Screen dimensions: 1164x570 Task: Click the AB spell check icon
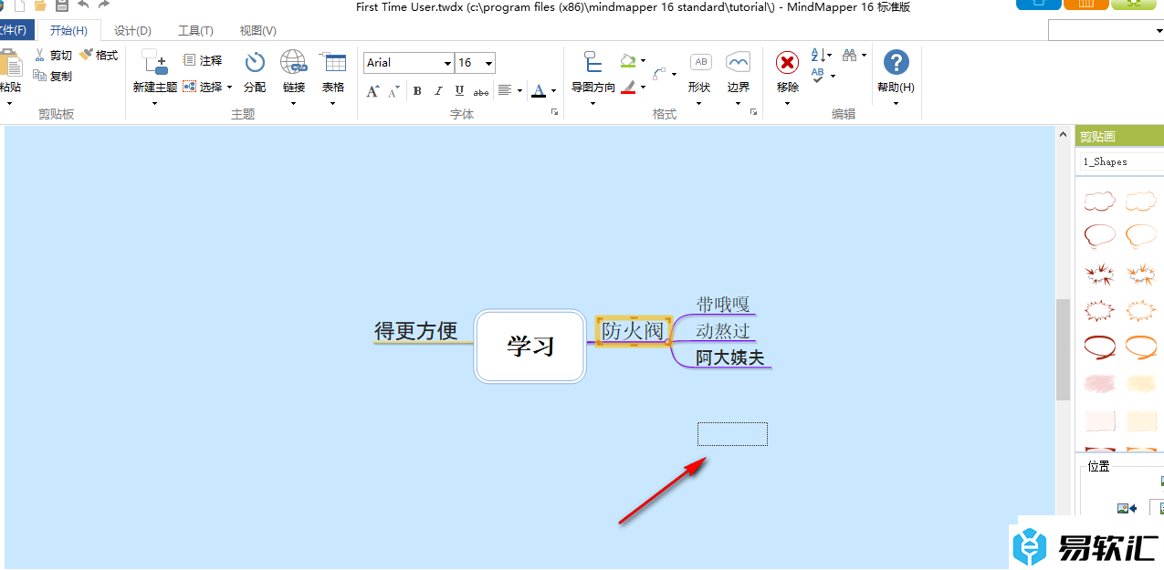[x=818, y=77]
